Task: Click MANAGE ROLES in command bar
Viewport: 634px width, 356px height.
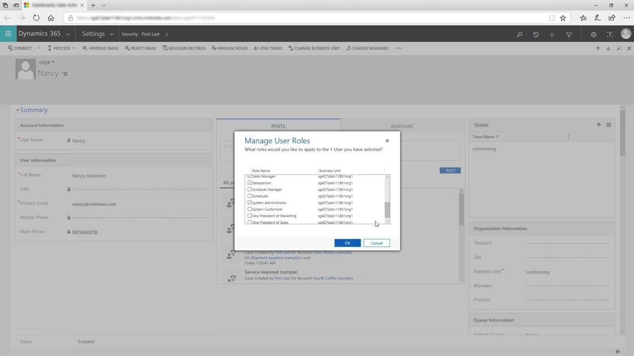Action: point(229,48)
